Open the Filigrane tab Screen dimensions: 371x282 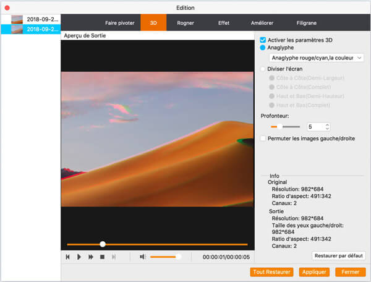(x=307, y=23)
